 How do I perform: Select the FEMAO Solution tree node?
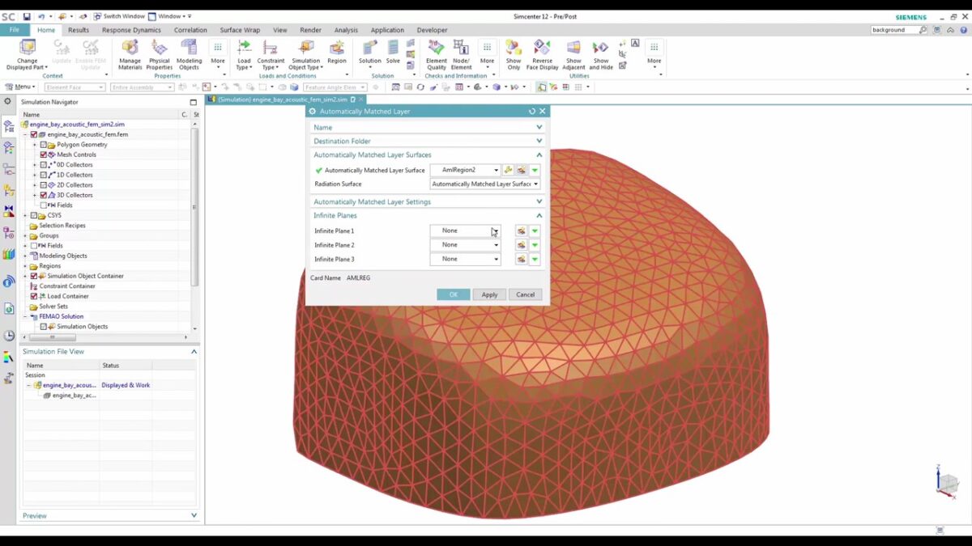click(61, 316)
